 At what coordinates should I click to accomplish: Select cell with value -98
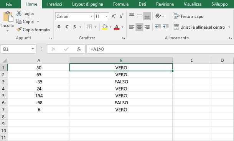click(x=39, y=103)
